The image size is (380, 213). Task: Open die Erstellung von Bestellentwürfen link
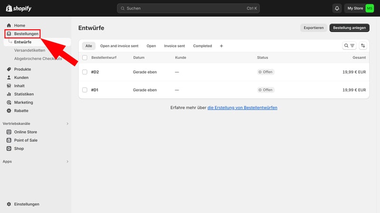click(x=242, y=107)
